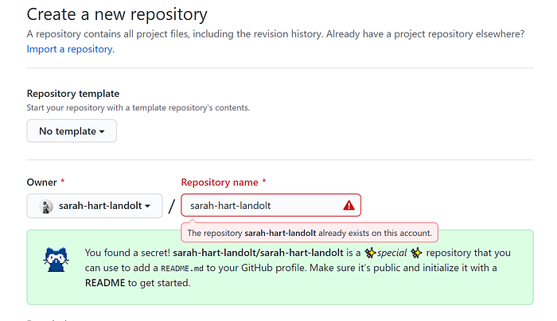Click the README.md code text
This screenshot has height=321, width=557.
coord(182,268)
